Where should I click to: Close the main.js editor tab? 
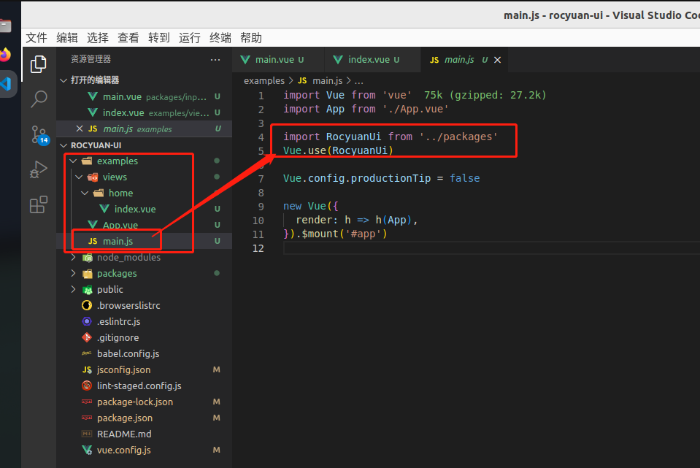click(x=497, y=60)
